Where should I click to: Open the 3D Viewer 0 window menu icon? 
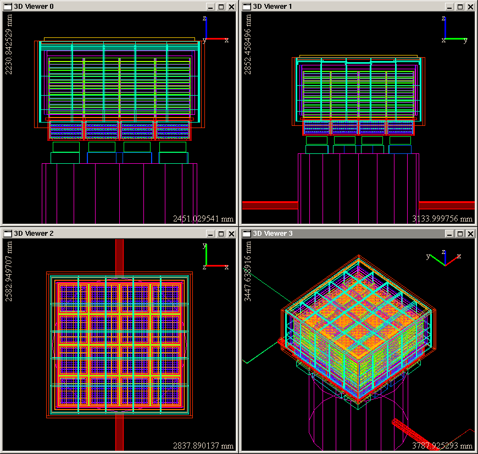point(8,7)
